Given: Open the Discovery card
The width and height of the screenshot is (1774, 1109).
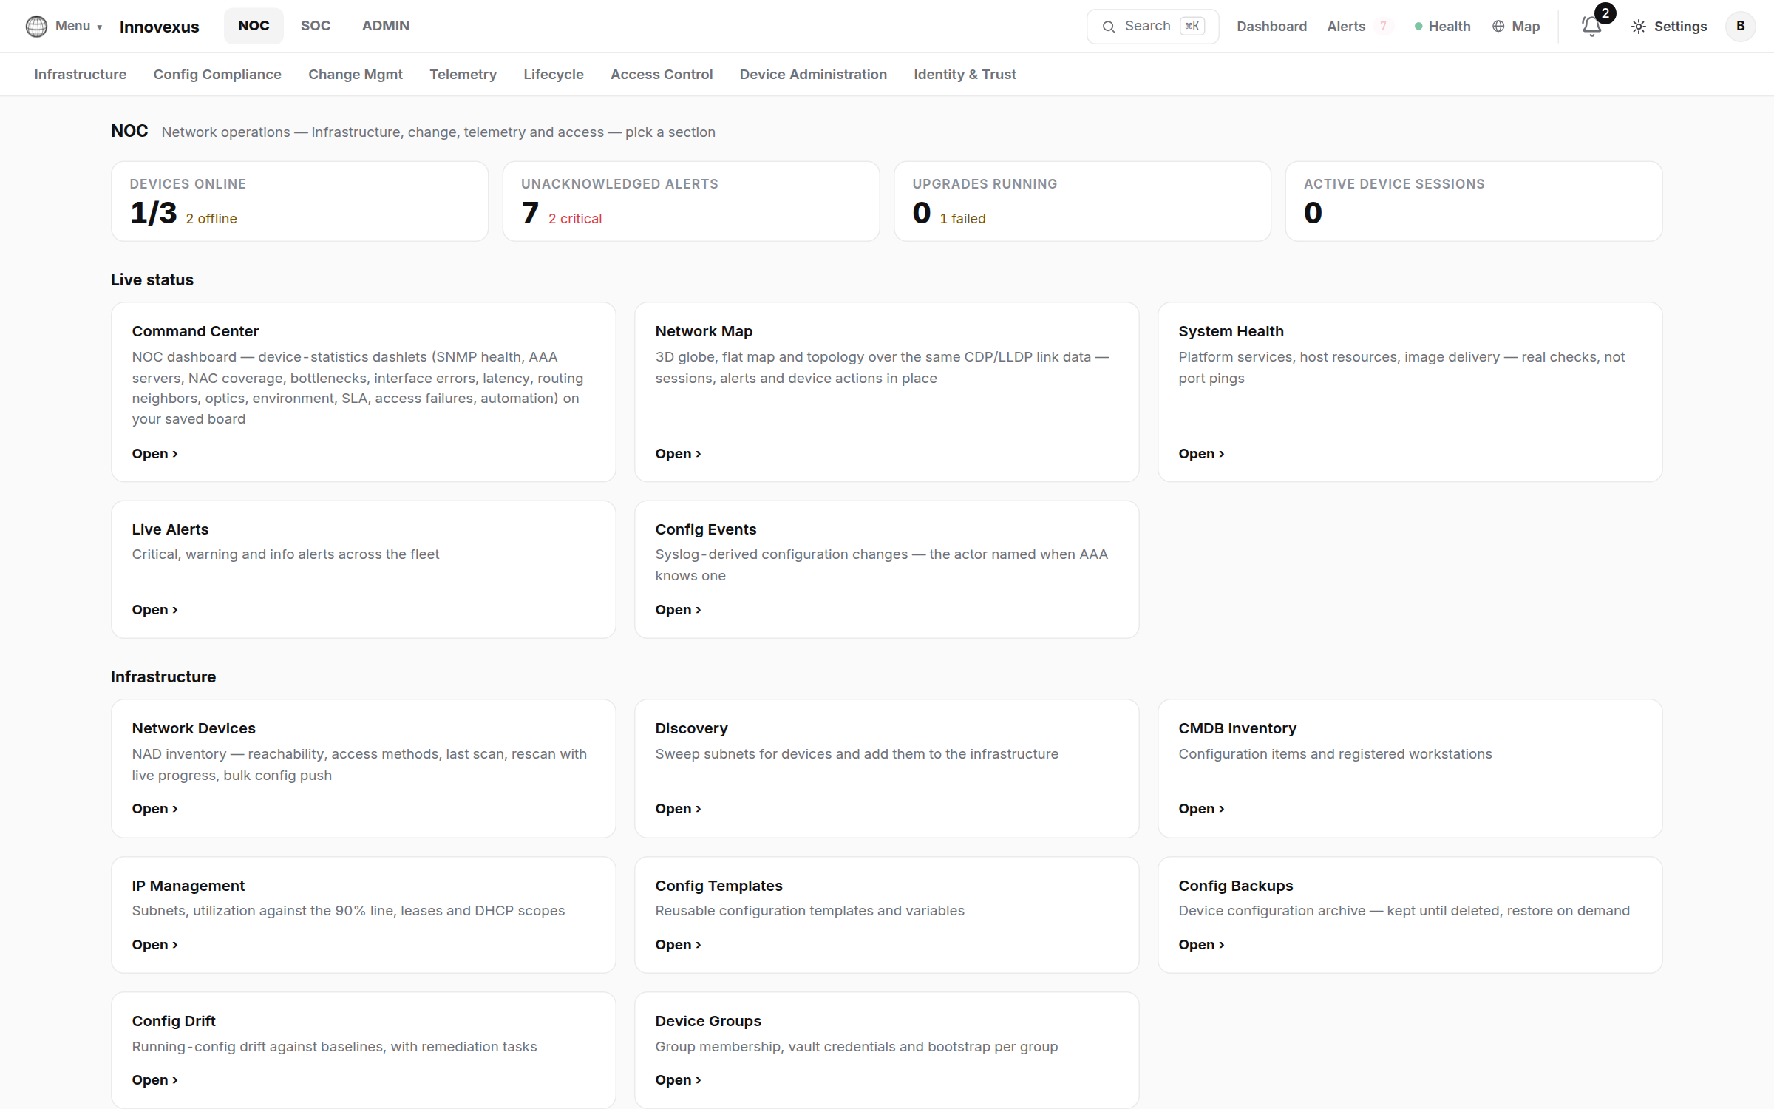Looking at the screenshot, I should pos(886,768).
